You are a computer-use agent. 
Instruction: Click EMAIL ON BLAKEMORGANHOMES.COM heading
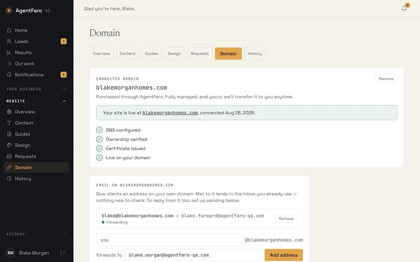(135, 185)
